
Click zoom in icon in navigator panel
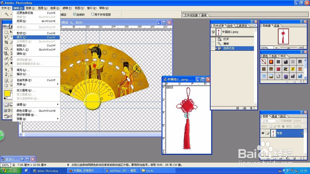pos(301,48)
